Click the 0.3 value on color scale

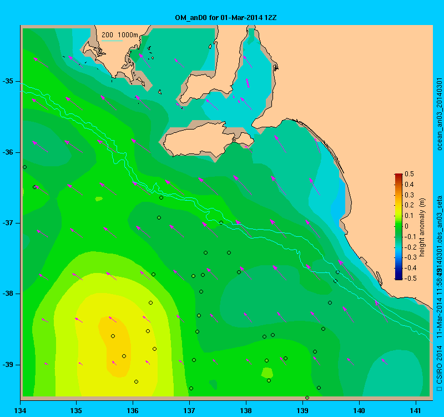click(x=409, y=195)
